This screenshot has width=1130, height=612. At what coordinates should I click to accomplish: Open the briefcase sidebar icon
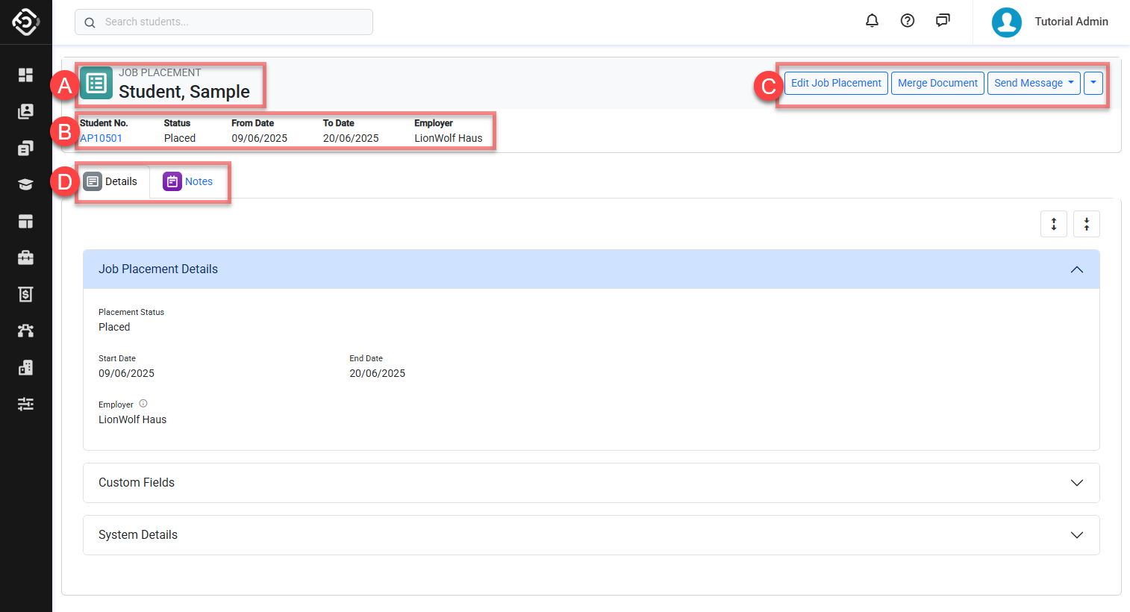pos(25,257)
